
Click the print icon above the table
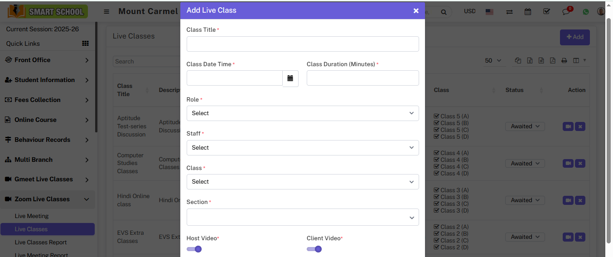564,61
